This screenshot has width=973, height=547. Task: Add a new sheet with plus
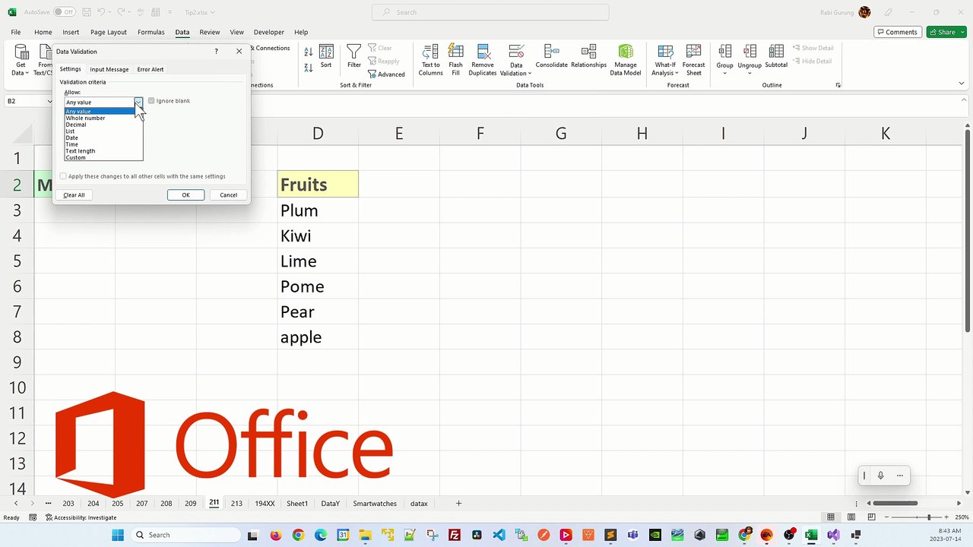tap(458, 503)
